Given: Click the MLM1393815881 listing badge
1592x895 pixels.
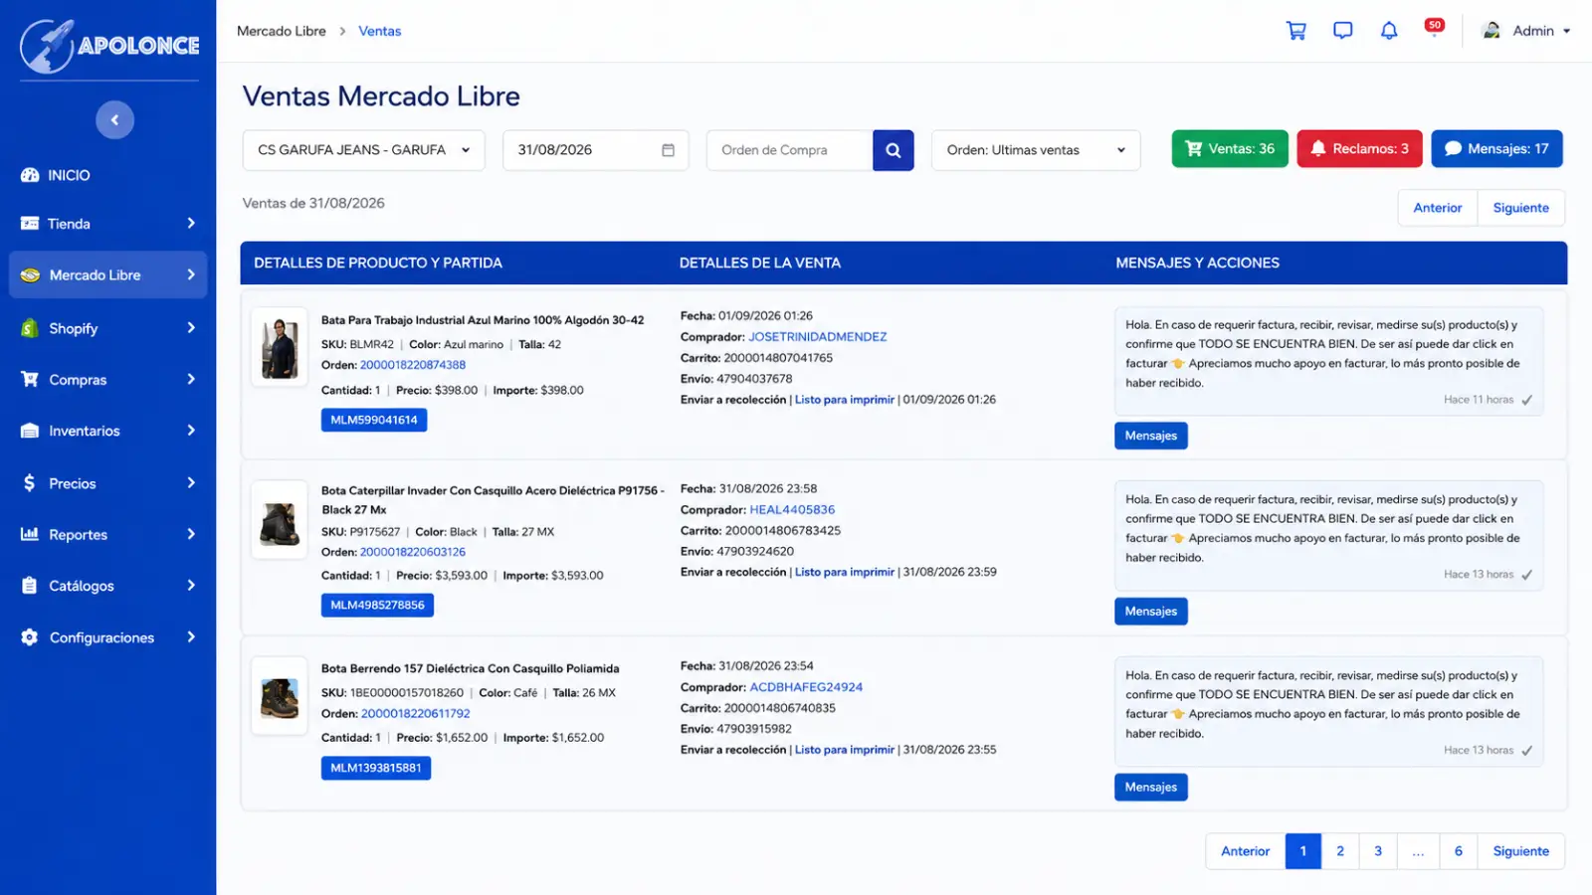Looking at the screenshot, I should pyautogui.click(x=376, y=768).
